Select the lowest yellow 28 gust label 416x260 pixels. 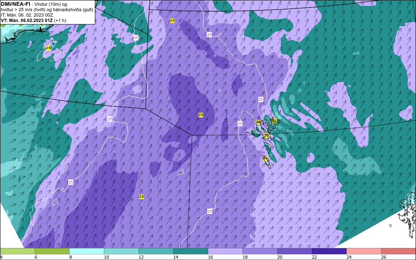[141, 197]
